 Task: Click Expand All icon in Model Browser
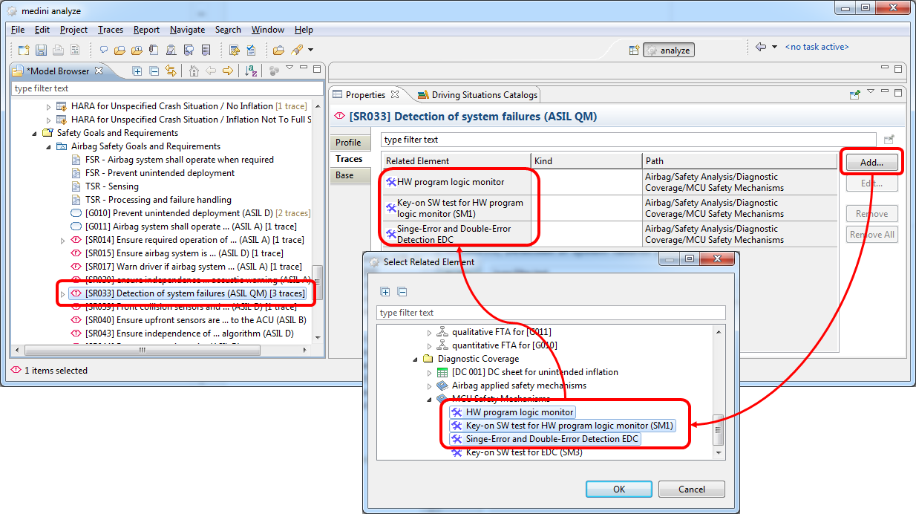click(137, 71)
